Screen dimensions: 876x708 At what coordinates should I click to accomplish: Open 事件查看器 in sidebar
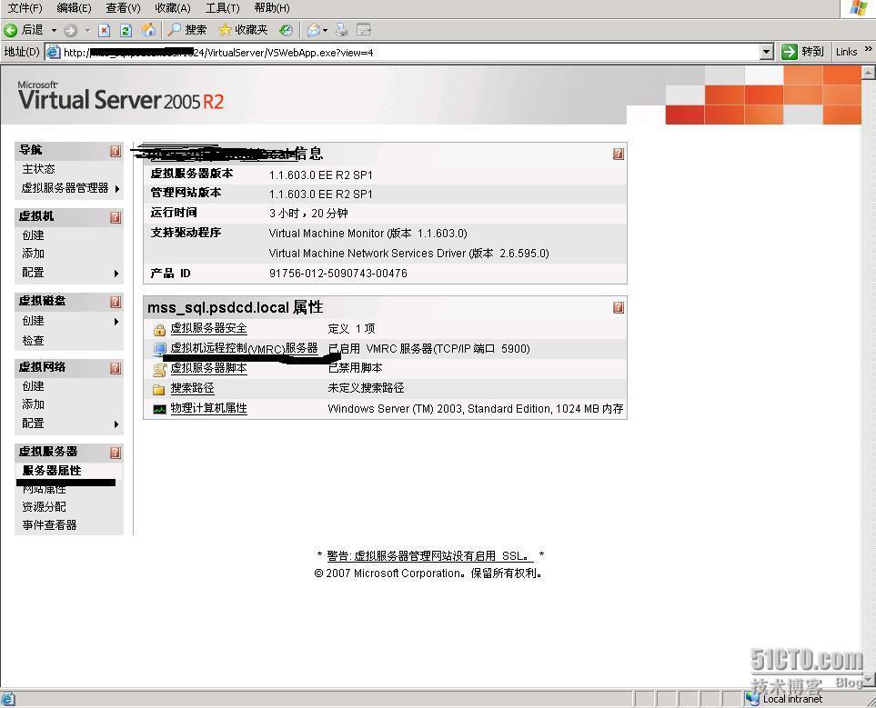click(x=49, y=525)
